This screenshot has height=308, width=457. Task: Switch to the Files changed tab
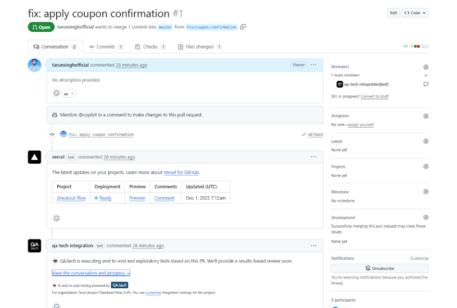click(200, 47)
